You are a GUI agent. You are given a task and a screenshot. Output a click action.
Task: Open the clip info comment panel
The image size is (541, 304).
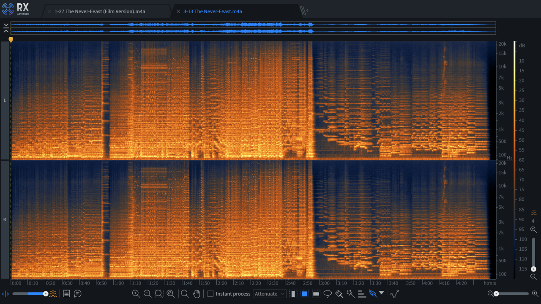77,293
